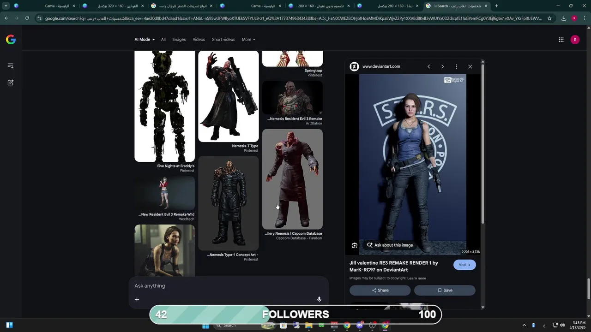Open the Google apps grid
Viewport: 591px width, 332px height.
(561, 40)
